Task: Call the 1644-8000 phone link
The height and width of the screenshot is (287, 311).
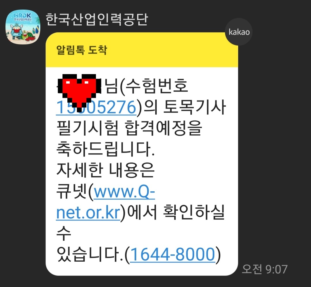Action: pyautogui.click(x=172, y=254)
